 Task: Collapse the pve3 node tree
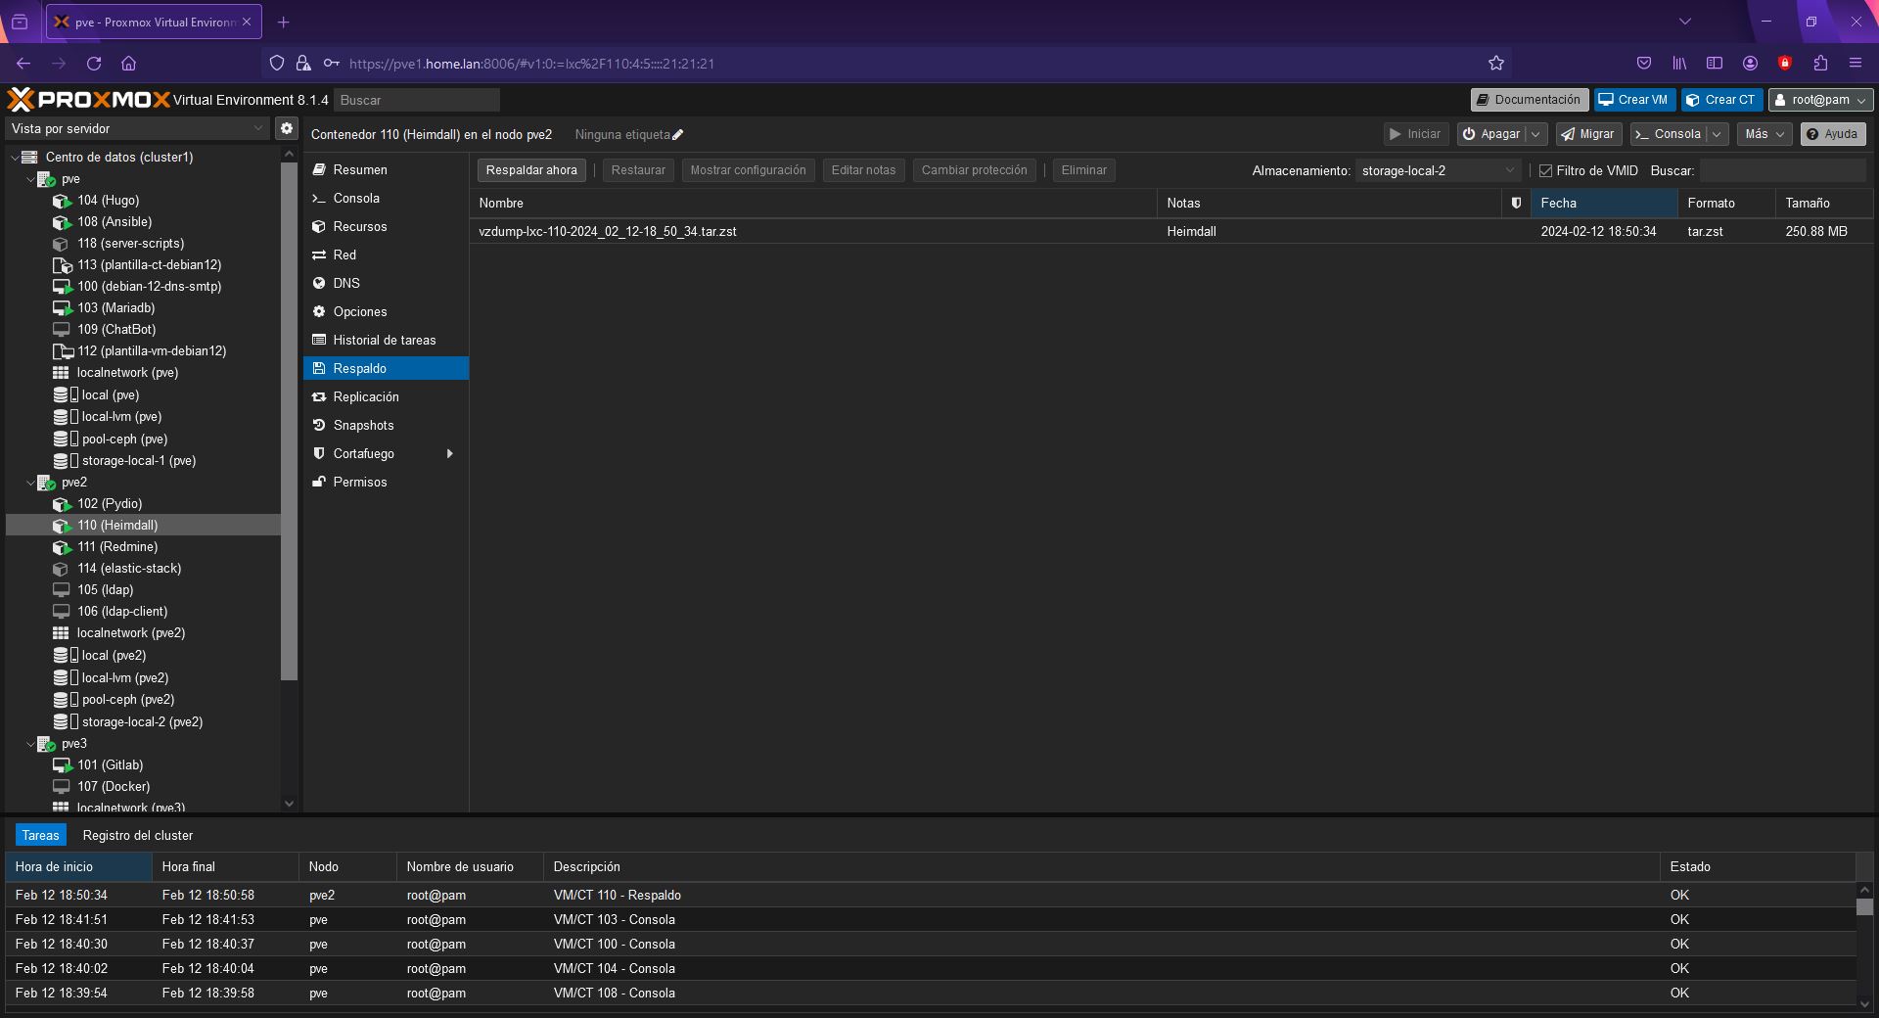click(x=30, y=744)
